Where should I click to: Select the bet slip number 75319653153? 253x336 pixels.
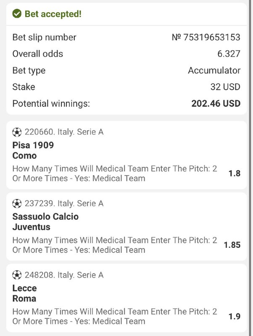[x=206, y=37]
